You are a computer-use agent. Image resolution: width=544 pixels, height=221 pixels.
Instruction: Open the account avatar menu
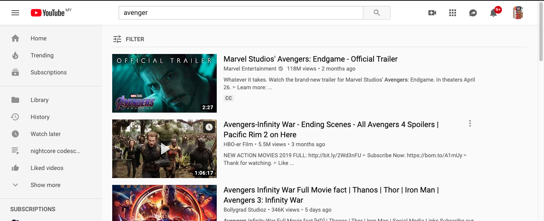[518, 13]
